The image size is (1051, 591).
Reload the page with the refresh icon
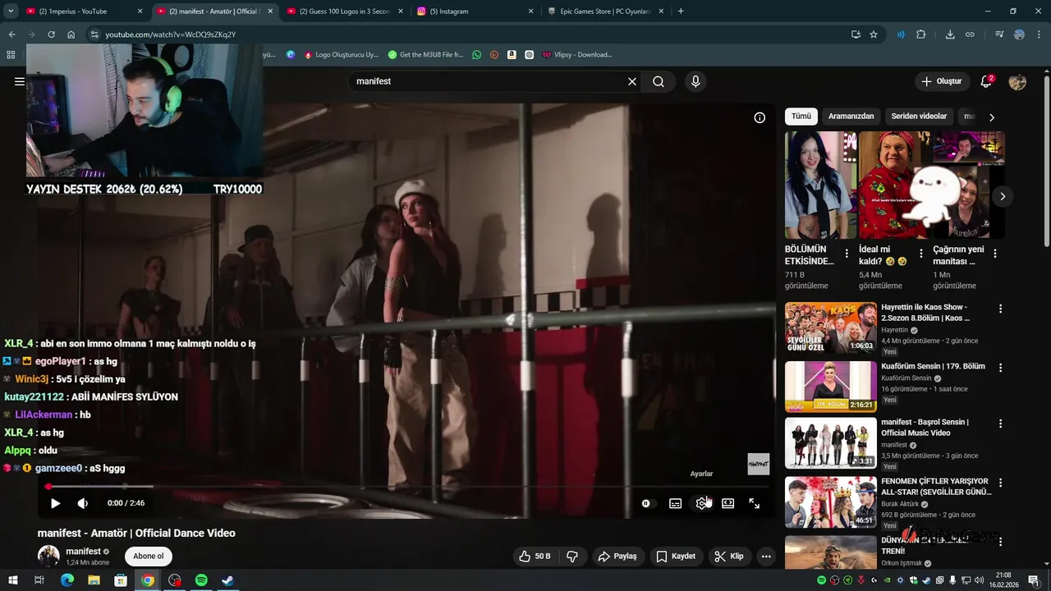click(x=51, y=34)
